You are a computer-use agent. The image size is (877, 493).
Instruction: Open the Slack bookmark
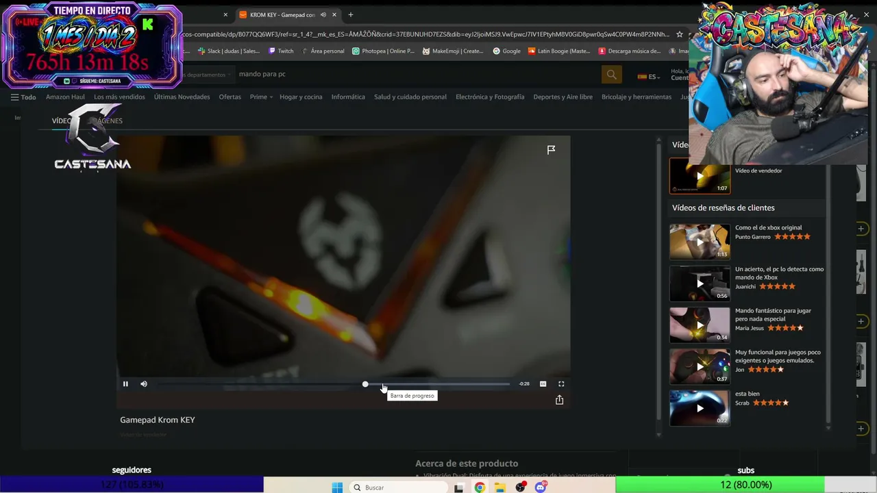228,51
